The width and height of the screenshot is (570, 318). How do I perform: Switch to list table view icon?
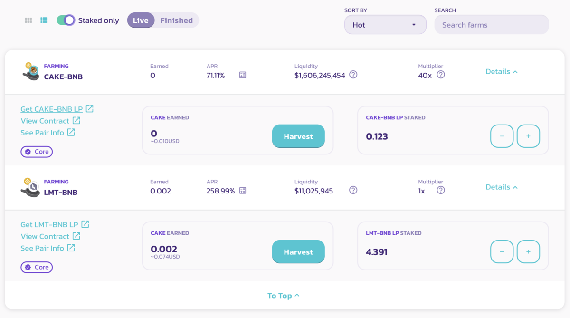click(x=44, y=20)
